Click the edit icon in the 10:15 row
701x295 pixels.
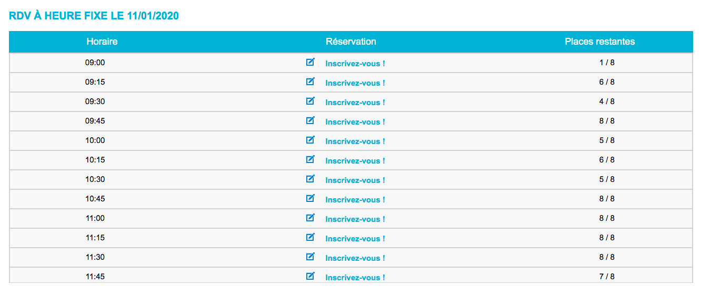[311, 159]
